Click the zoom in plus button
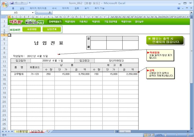Screen dimensions: 194x137 pyautogui.click(x=187, y=135)
